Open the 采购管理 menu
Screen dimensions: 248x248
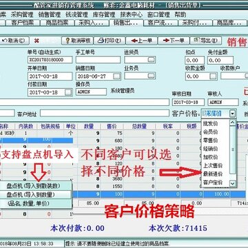[22, 14]
